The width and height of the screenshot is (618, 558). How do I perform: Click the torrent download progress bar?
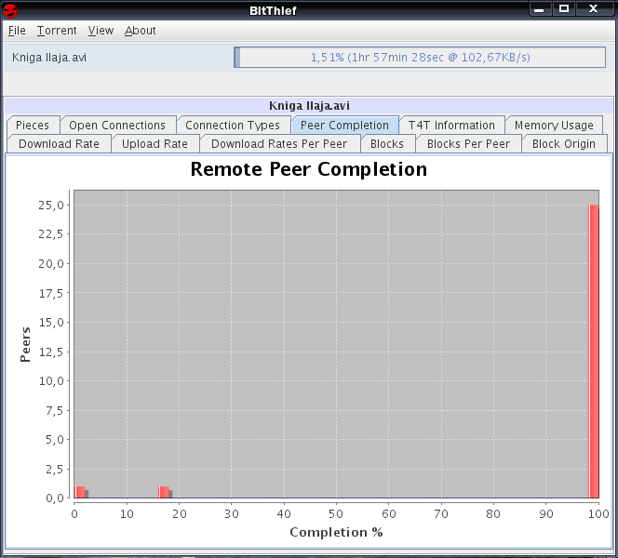click(x=420, y=58)
